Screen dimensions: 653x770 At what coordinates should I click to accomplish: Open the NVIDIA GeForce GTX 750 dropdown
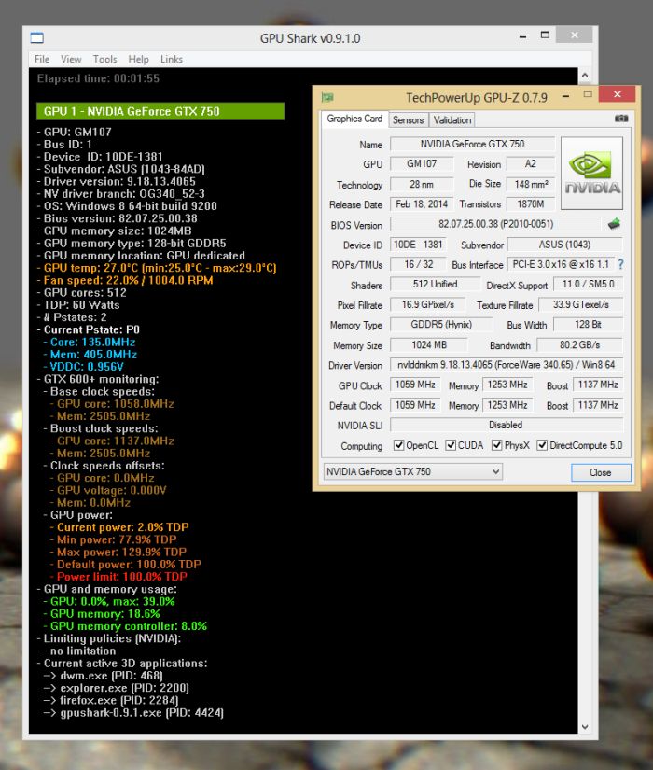[412, 471]
